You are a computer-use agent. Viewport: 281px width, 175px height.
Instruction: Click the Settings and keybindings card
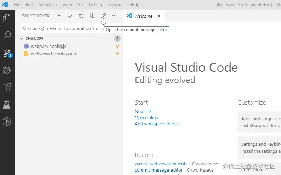(259, 148)
